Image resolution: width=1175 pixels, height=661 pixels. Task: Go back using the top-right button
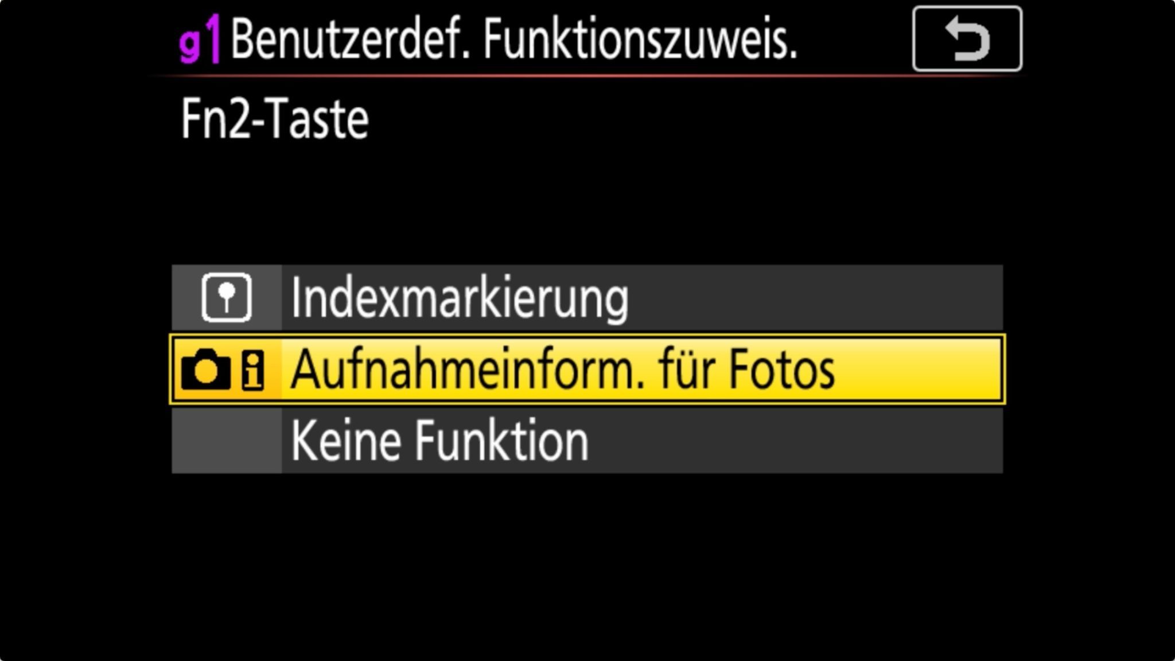tap(967, 38)
